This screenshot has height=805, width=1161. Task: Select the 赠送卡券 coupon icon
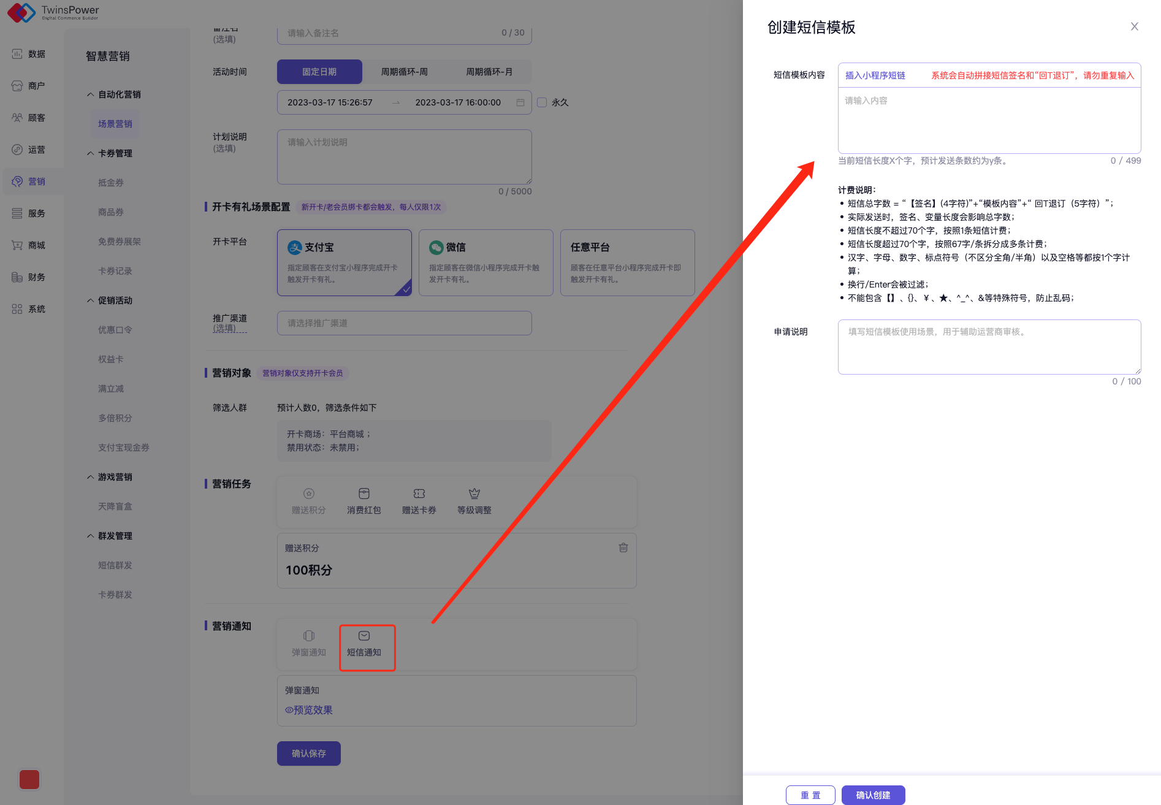[419, 494]
